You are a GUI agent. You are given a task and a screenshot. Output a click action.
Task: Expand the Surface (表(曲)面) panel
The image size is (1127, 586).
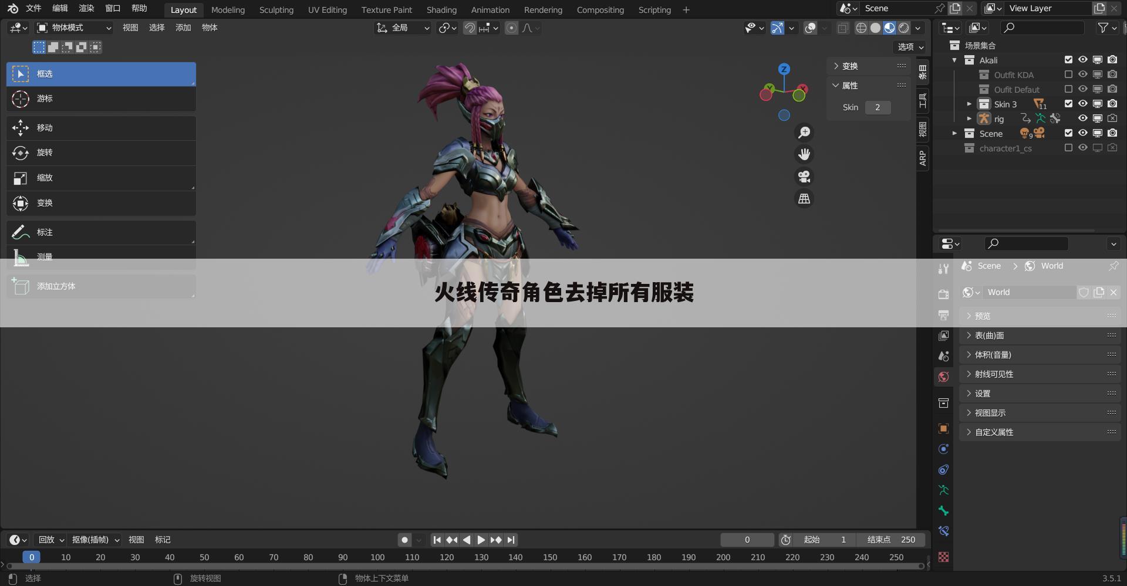point(1040,336)
